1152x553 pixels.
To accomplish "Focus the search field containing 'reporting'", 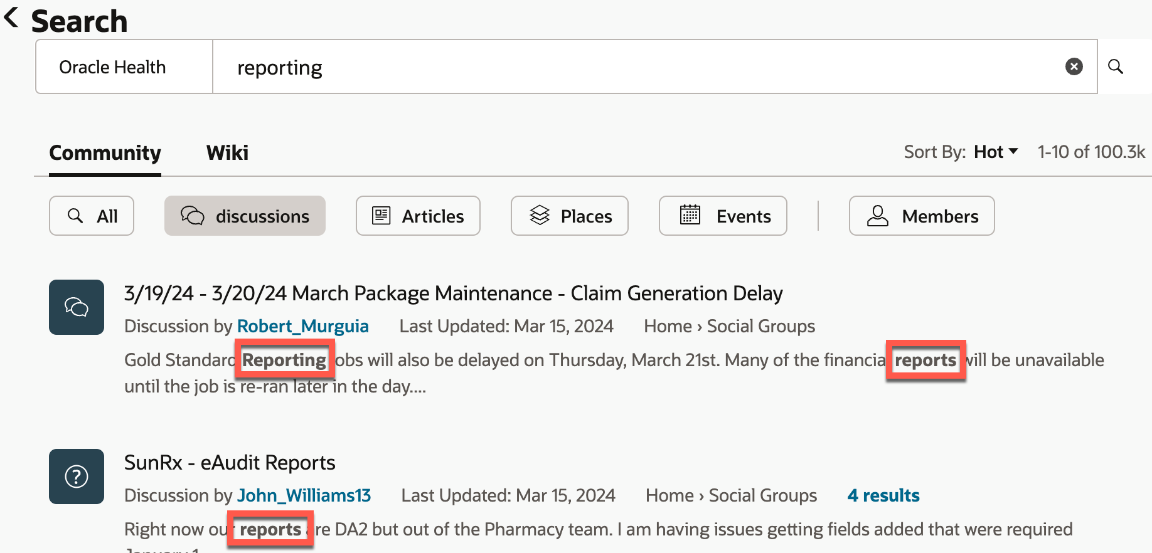I will [x=654, y=66].
